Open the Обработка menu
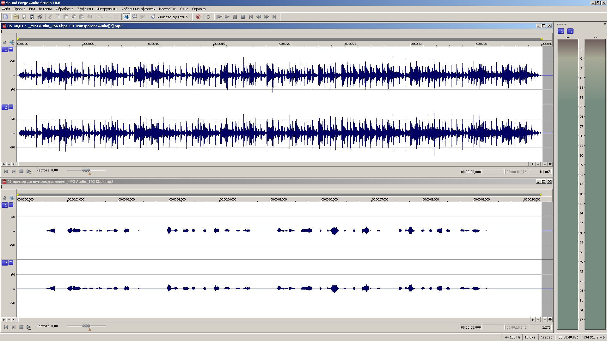Screen dimensions: 607x341 64,9
